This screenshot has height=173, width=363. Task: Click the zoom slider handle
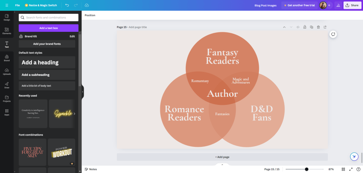307,169
